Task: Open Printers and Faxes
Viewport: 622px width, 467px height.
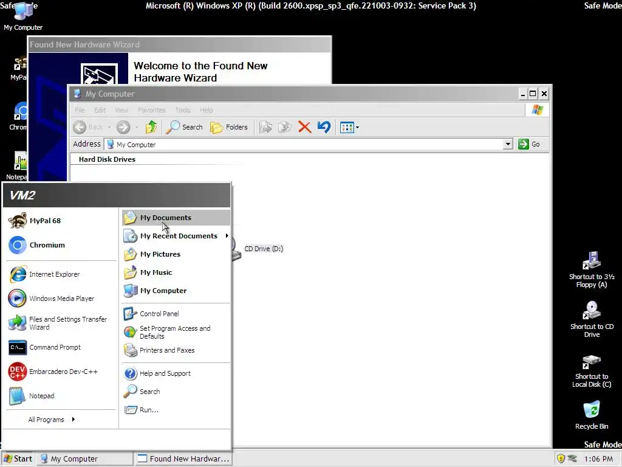Action: click(176, 350)
